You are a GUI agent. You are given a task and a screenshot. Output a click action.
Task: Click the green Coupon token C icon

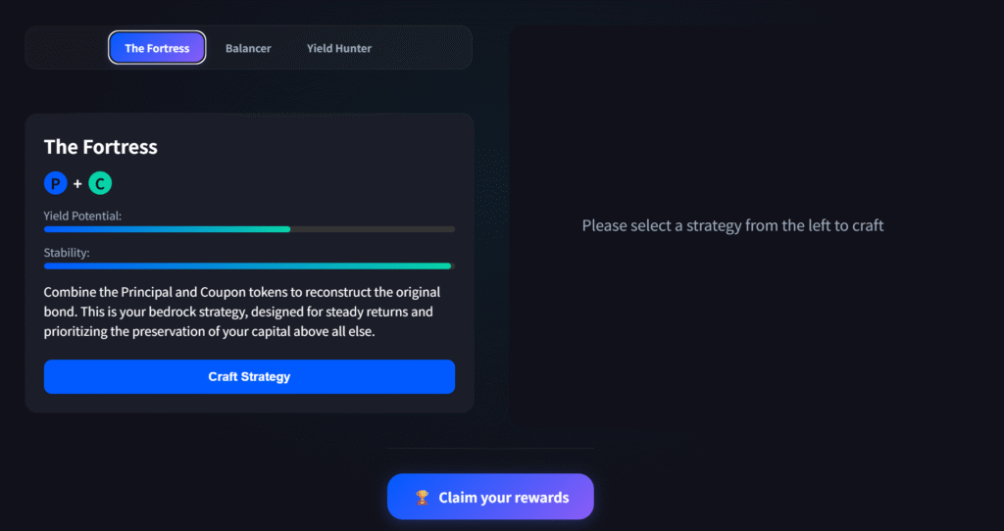click(100, 182)
